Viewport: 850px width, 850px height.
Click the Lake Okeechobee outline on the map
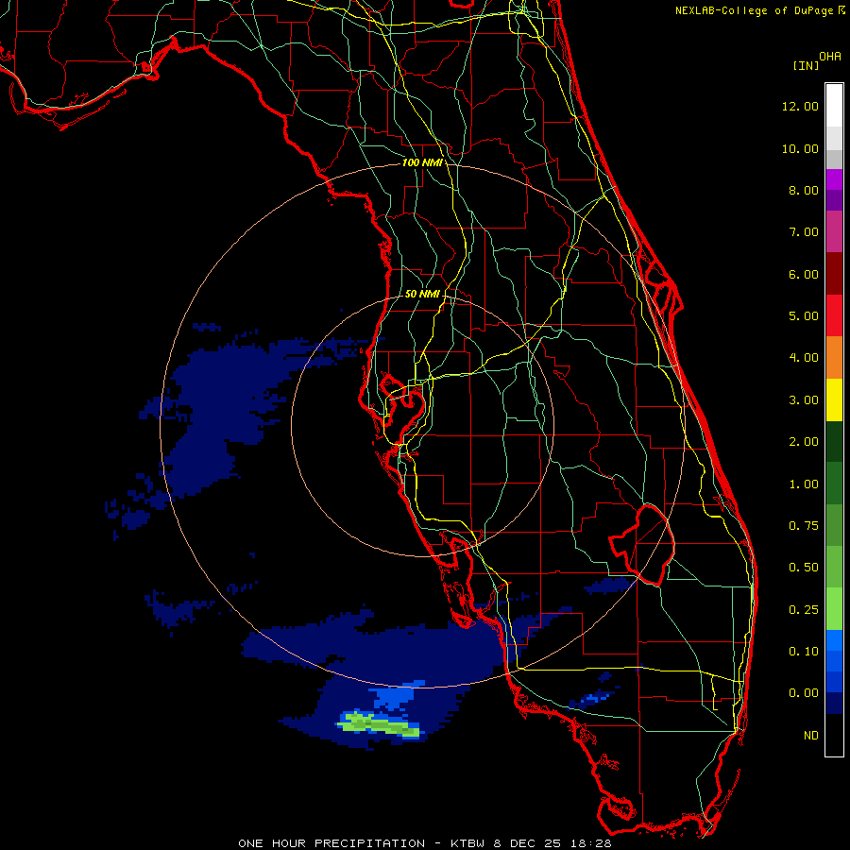point(642,544)
